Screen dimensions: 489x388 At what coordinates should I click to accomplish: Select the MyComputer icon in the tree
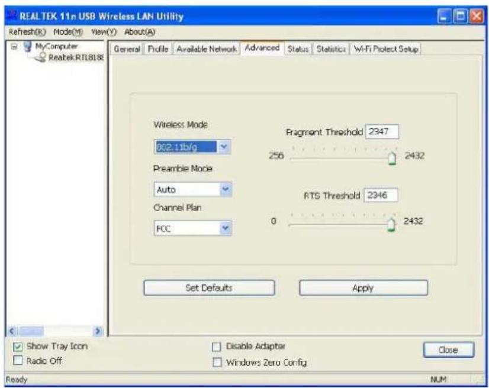coord(28,47)
